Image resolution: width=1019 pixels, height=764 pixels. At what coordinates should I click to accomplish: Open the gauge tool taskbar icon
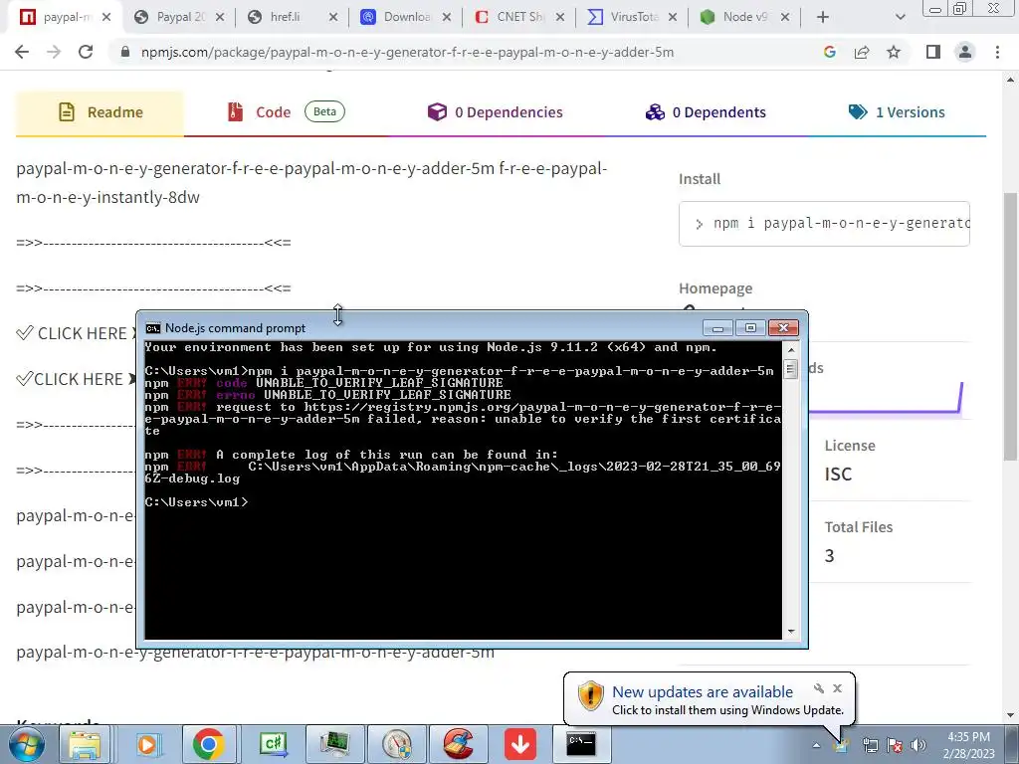[396, 744]
